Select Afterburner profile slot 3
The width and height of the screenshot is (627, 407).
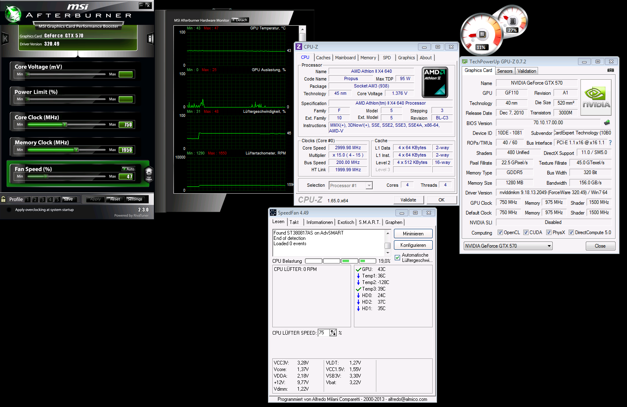coord(42,199)
